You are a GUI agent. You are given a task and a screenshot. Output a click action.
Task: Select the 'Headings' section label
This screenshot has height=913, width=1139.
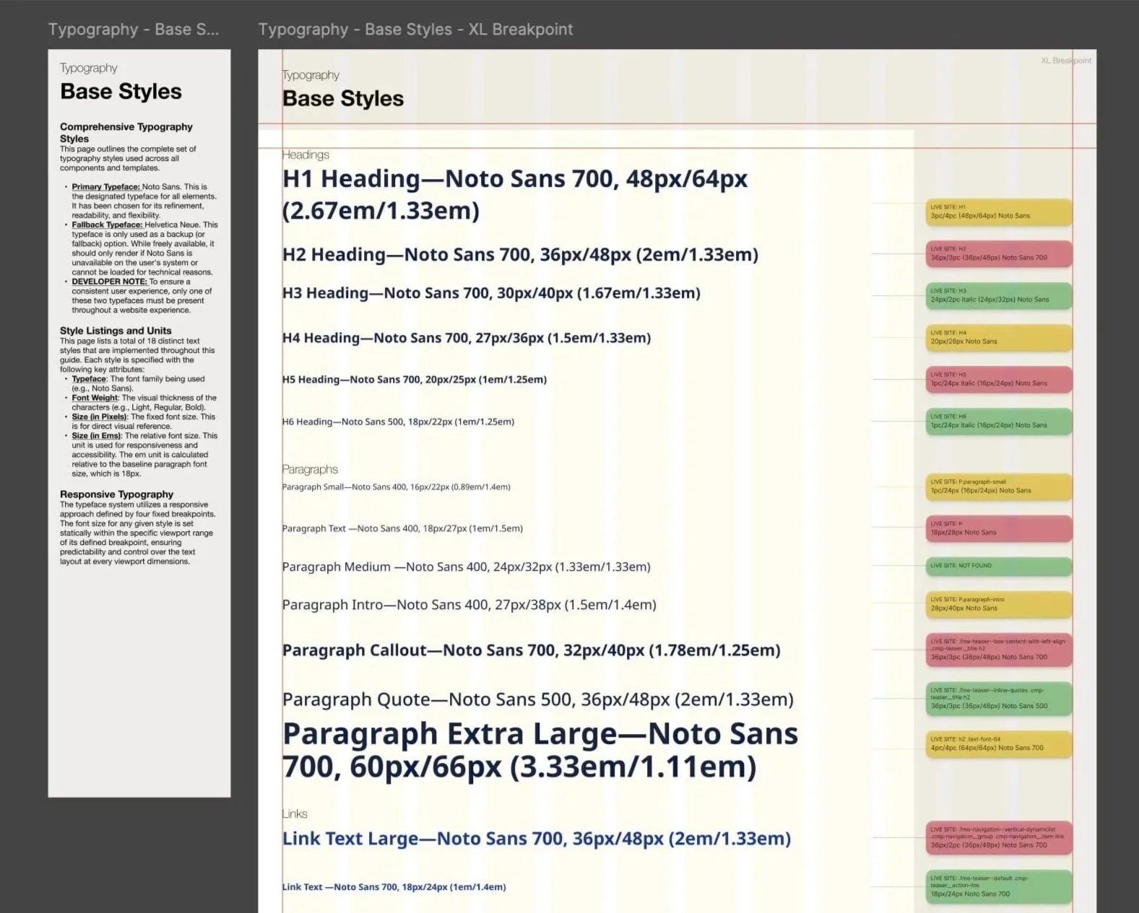[x=306, y=154]
